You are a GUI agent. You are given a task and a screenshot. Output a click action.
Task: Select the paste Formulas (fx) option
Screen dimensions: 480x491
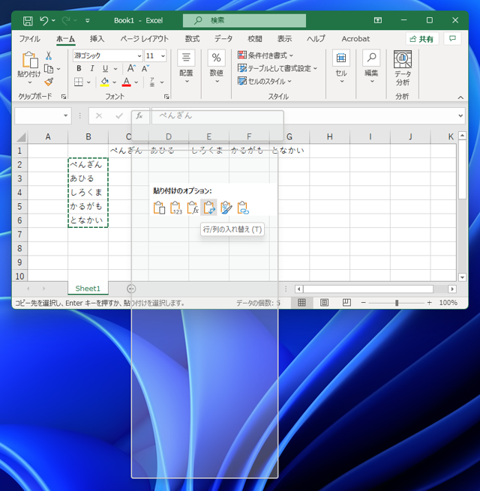click(x=192, y=208)
